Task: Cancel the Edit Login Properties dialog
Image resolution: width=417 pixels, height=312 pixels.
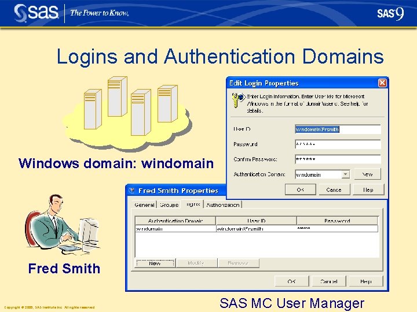Action: [334, 190]
